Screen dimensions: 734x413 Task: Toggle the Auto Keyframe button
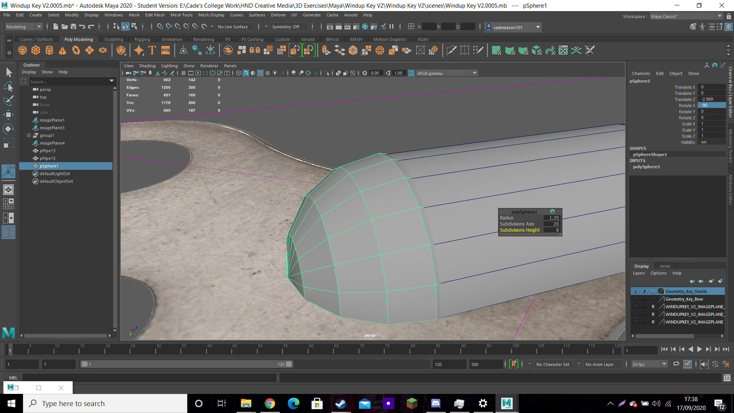point(514,364)
